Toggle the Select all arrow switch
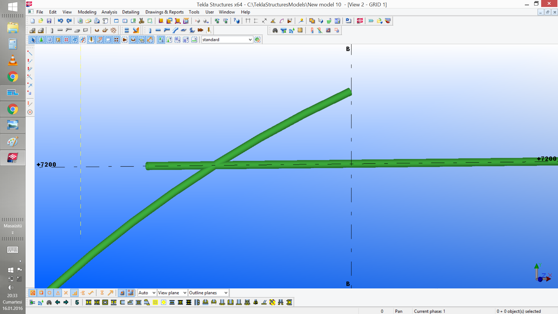Screen dimensions: 558x314 click(33, 40)
